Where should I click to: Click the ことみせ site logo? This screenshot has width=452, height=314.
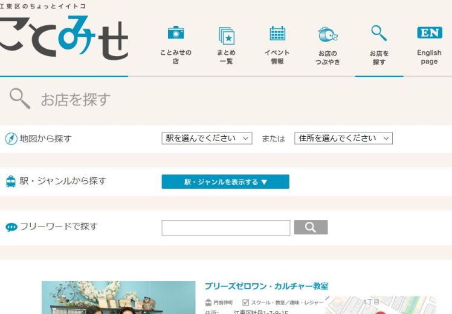pos(63,37)
